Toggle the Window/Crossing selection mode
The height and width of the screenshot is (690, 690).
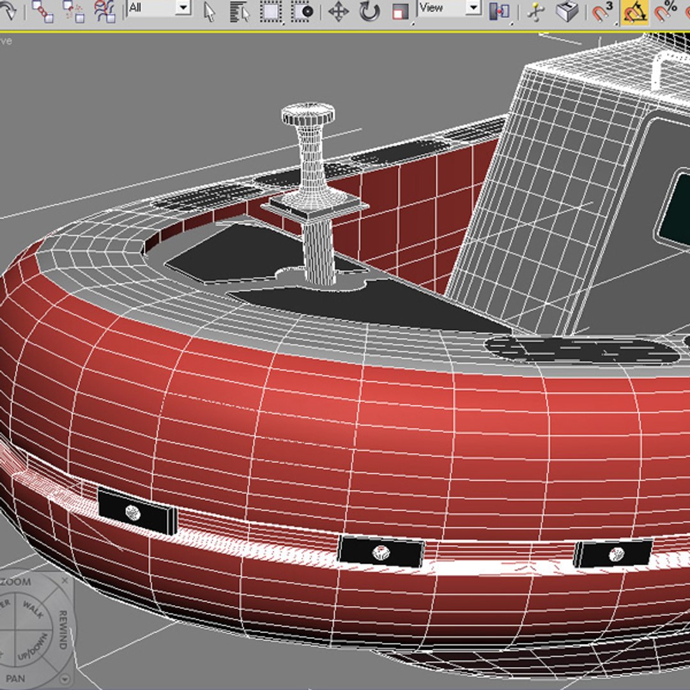pos(302,11)
